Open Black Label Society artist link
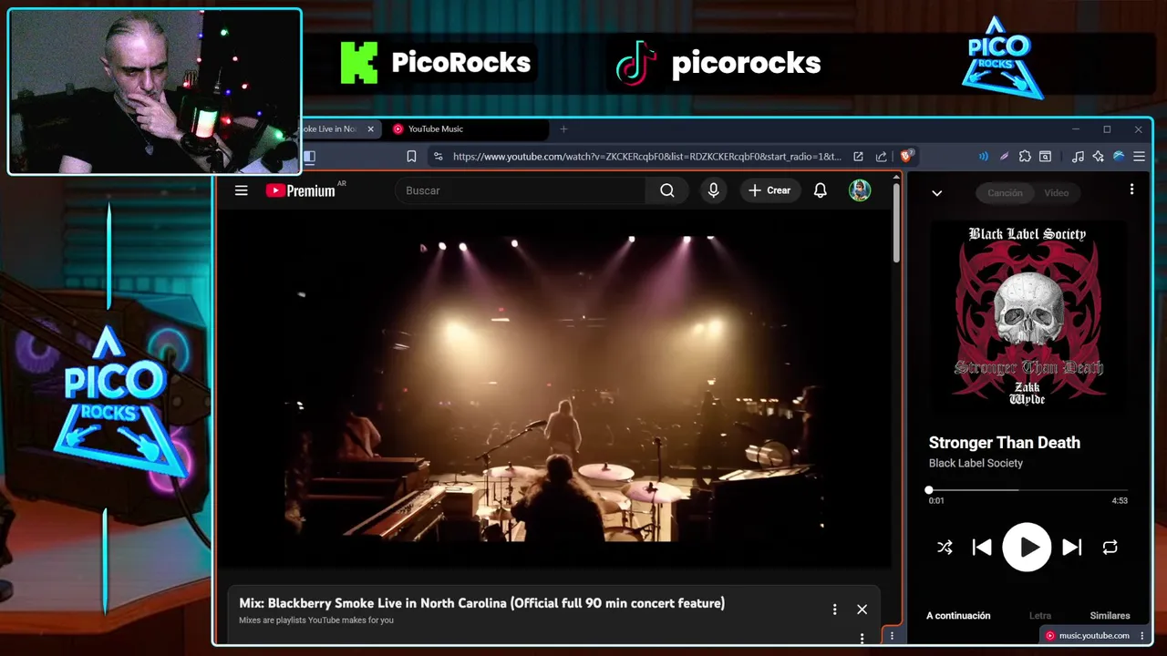The width and height of the screenshot is (1167, 656). point(976,463)
